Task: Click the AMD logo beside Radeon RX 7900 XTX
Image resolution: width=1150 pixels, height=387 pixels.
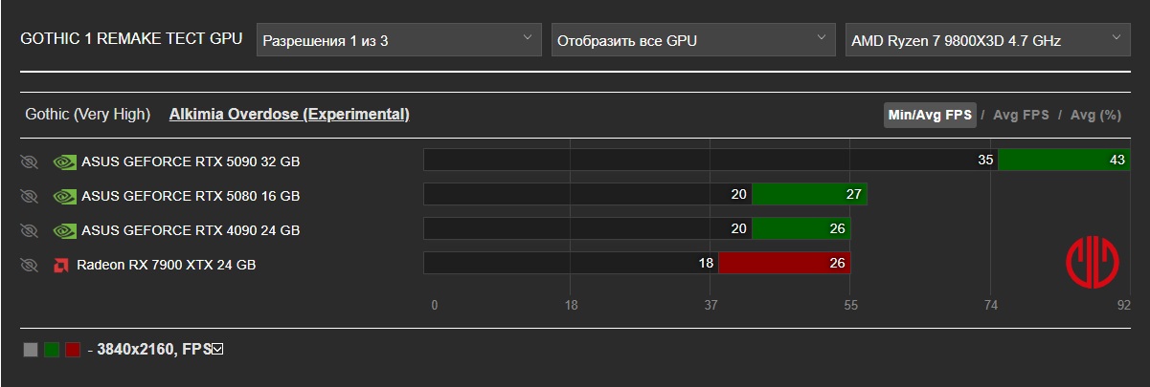Action: [x=61, y=265]
